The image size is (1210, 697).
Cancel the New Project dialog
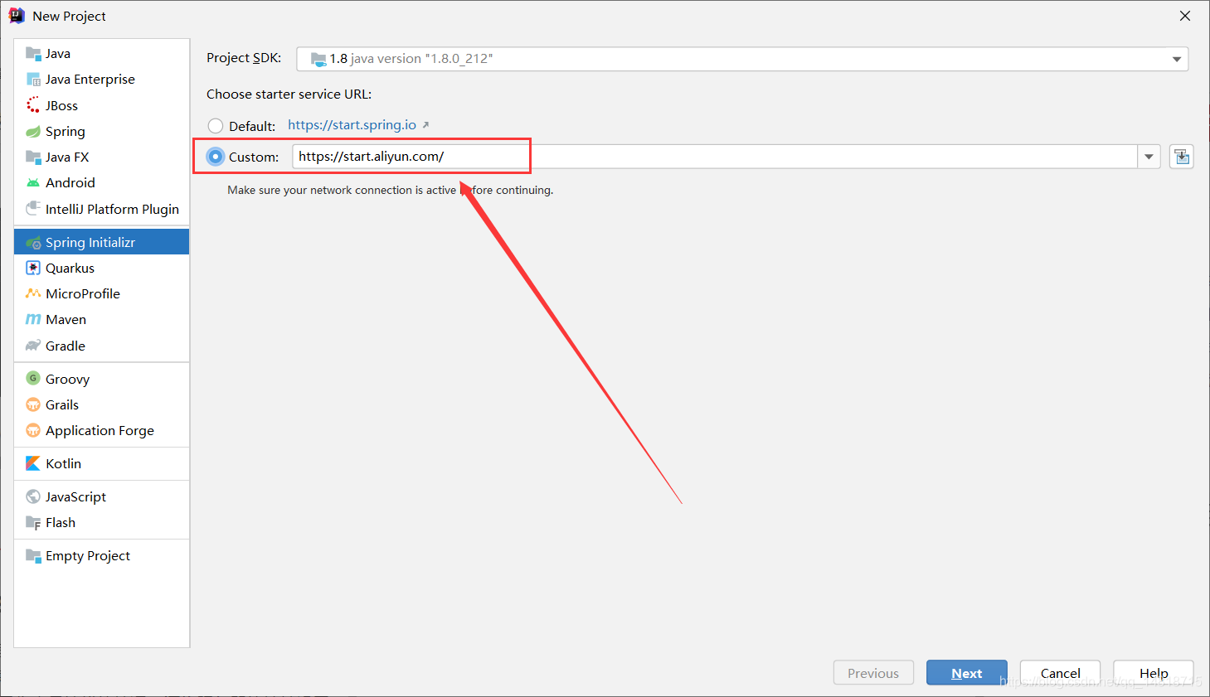tap(1060, 673)
